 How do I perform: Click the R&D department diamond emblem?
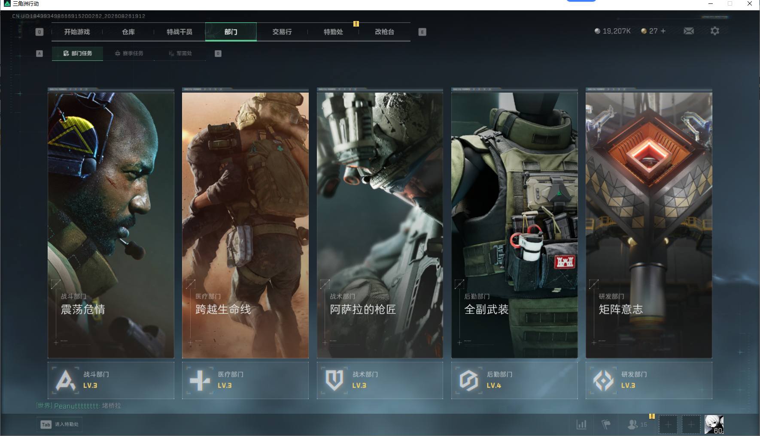(x=603, y=380)
